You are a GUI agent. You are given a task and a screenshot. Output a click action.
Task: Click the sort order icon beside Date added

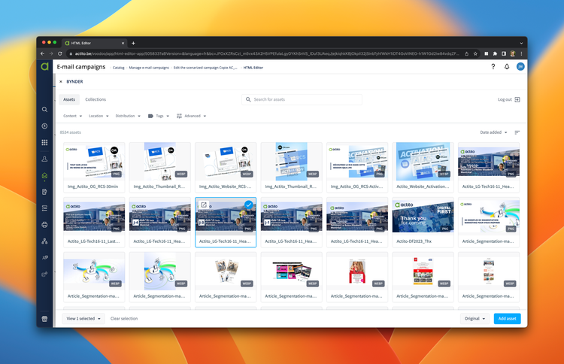pyautogui.click(x=517, y=132)
